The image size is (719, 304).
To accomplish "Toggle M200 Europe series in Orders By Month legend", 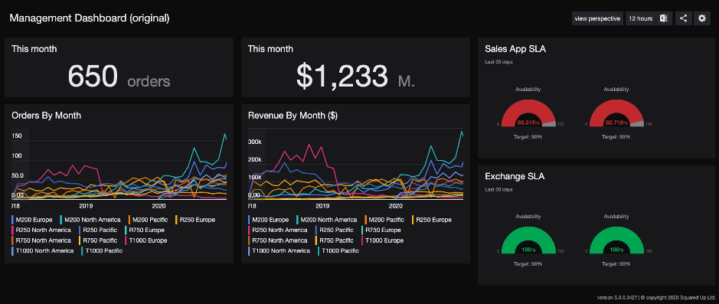I will pyautogui.click(x=32, y=220).
